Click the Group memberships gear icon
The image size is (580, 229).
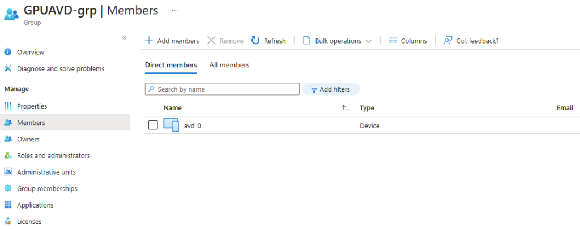coord(8,188)
